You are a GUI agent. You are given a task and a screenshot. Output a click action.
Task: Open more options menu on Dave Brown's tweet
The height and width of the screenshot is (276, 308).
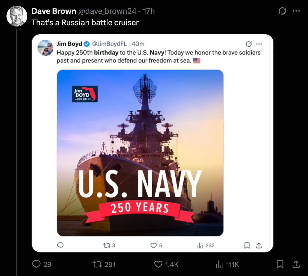[x=296, y=11]
